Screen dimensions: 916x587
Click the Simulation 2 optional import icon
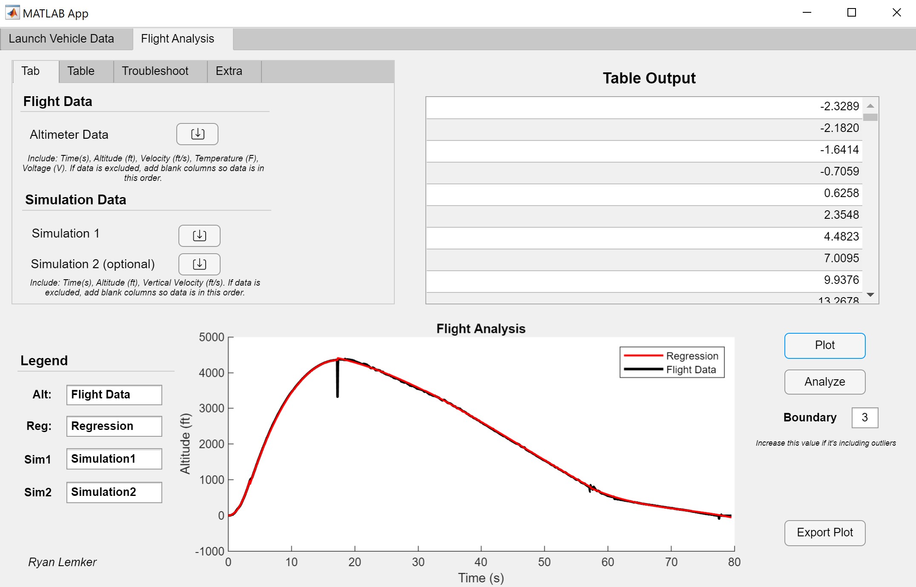(198, 264)
